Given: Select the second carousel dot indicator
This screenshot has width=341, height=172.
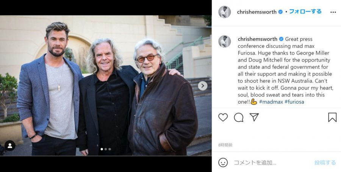Looking at the screenshot, I should click(106, 149).
